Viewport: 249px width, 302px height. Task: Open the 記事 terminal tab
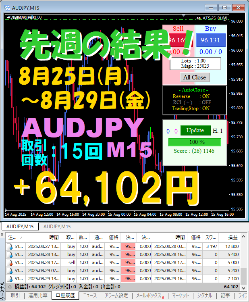coord(225,296)
